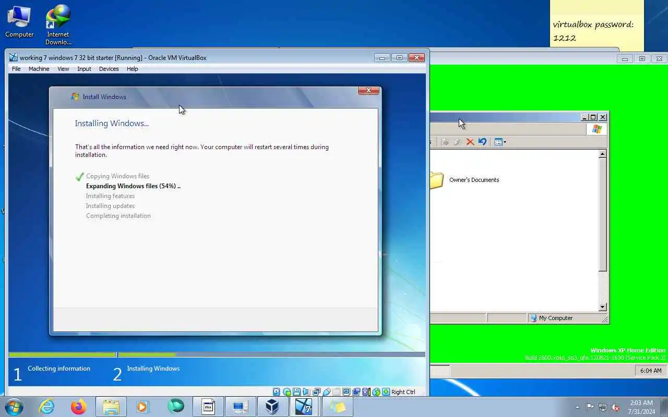
Task: Switch to the VirtualBox Manager taskbar button
Action: [272, 406]
